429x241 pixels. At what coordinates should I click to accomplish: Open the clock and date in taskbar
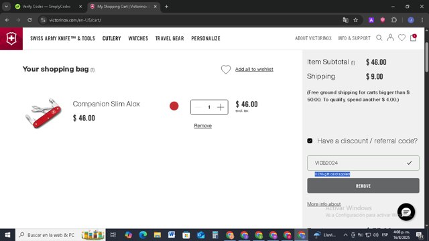pyautogui.click(x=402, y=235)
